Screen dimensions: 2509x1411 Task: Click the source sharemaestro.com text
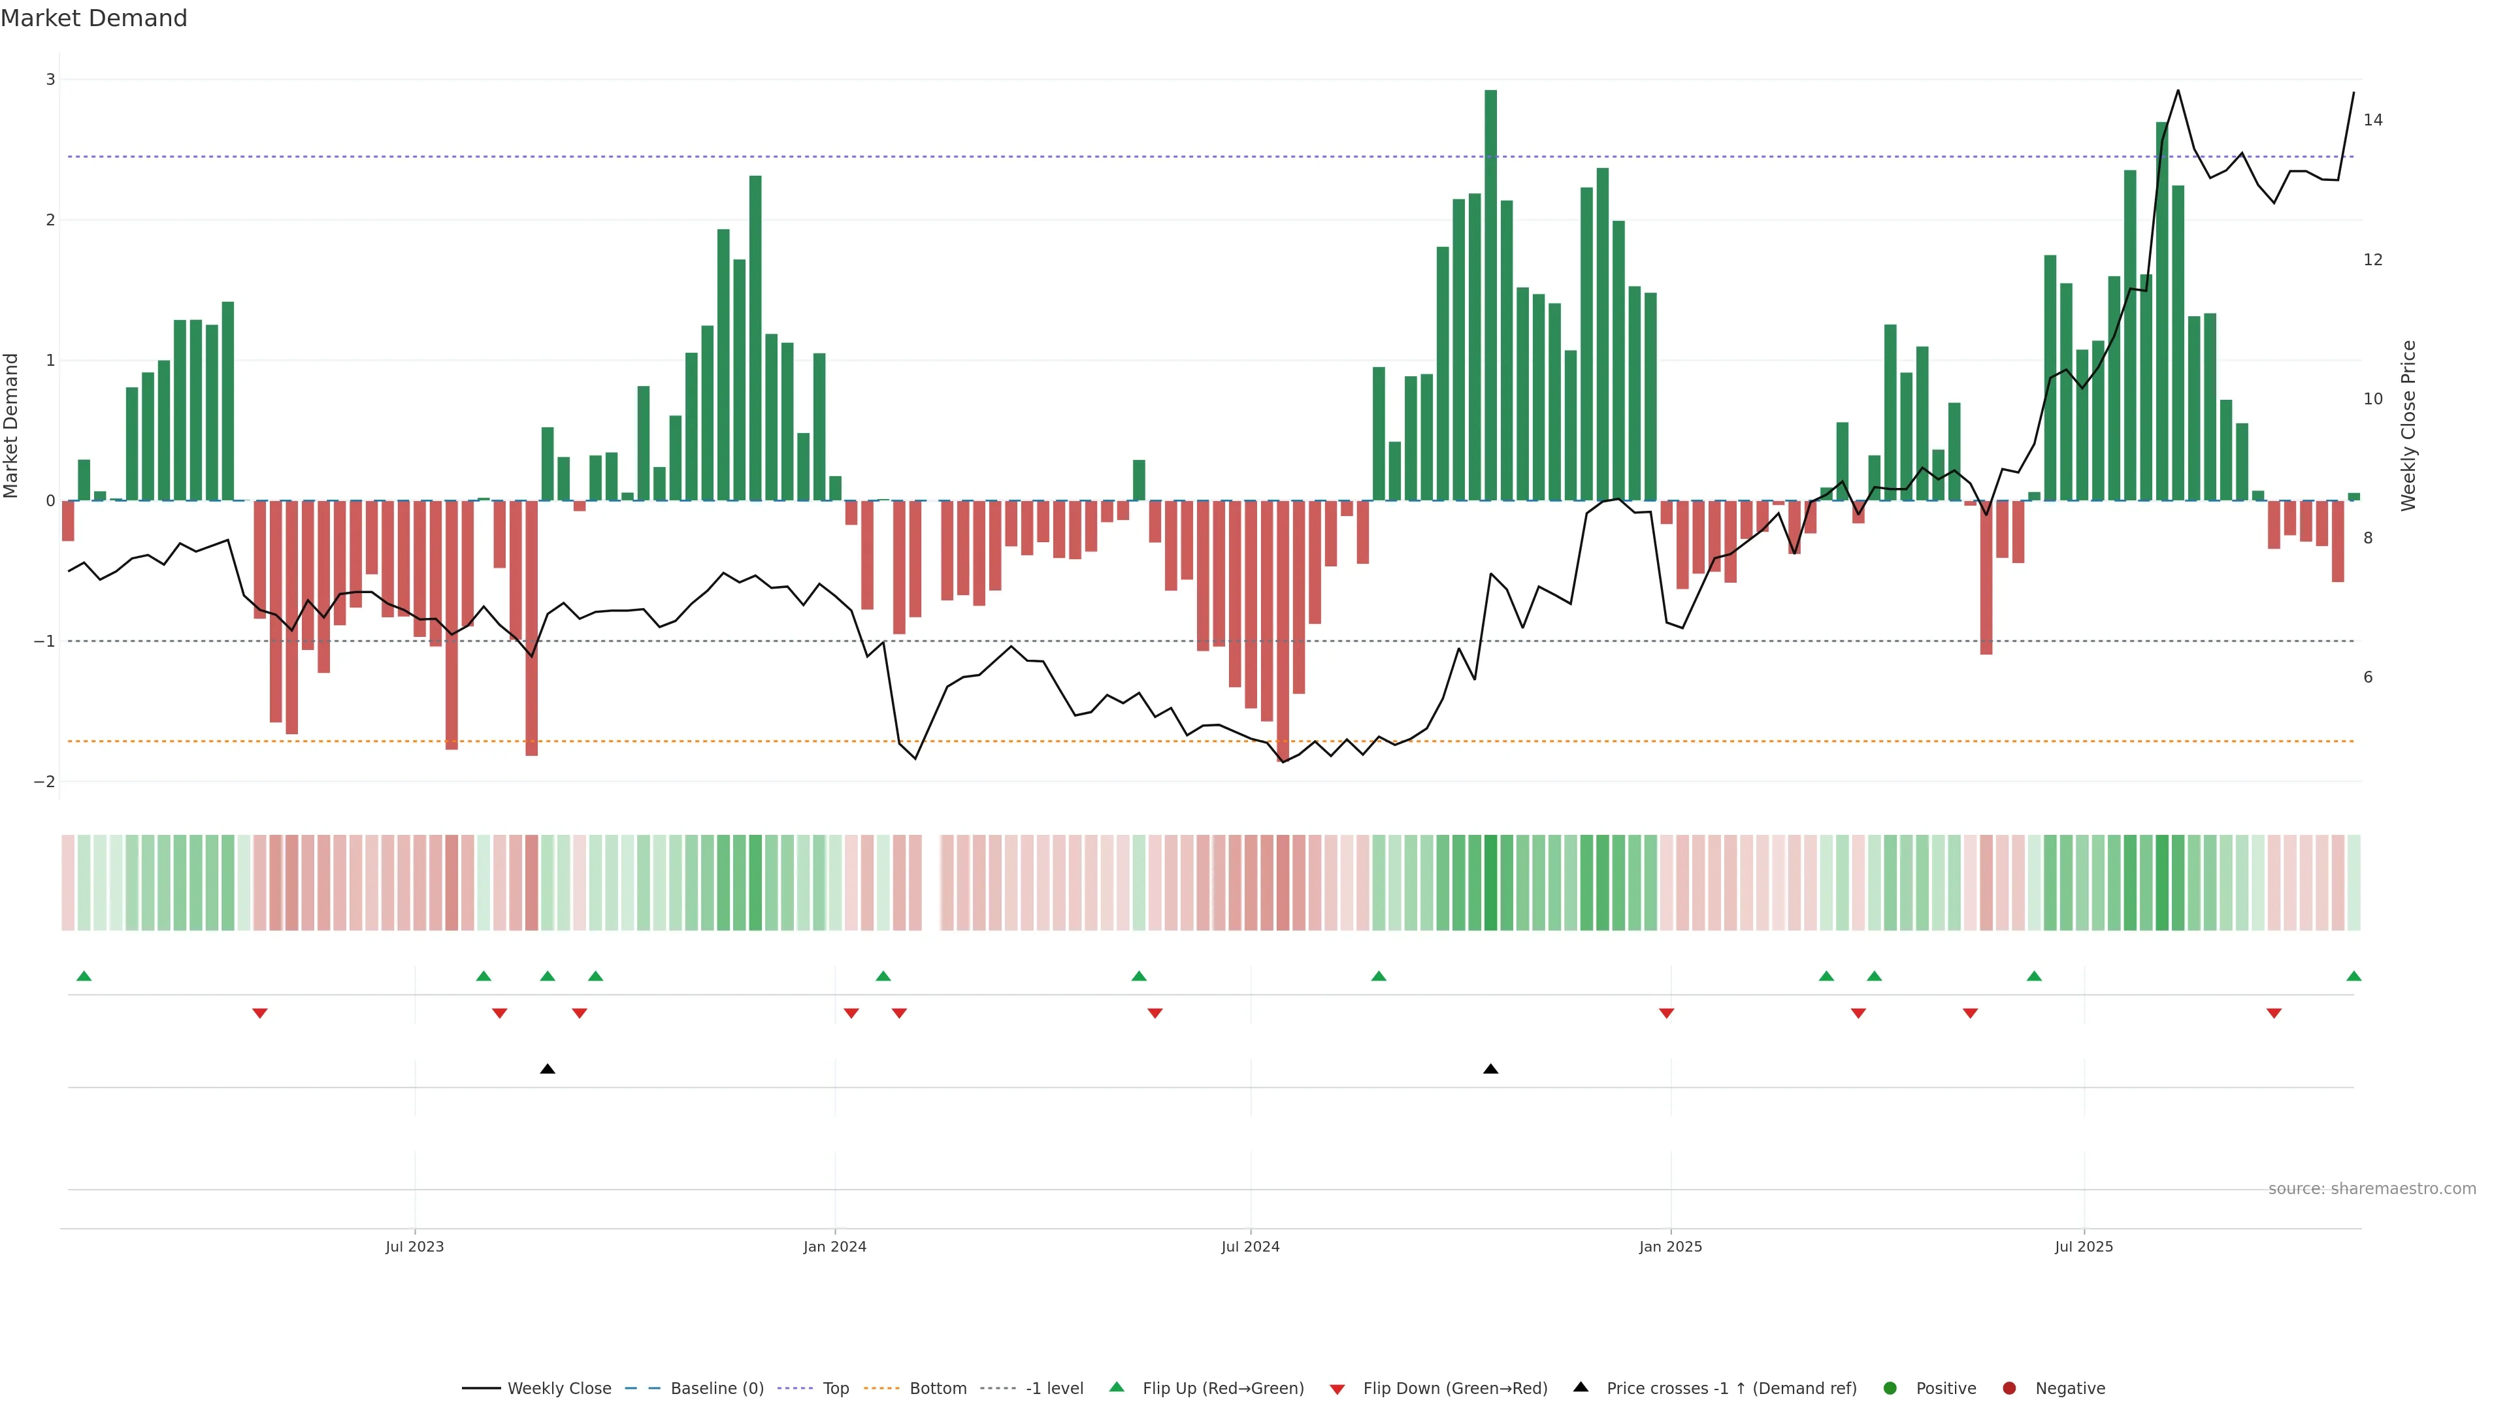coord(2372,1189)
